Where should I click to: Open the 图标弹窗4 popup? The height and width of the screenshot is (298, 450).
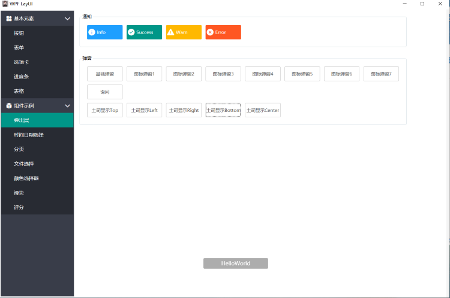[263, 74]
